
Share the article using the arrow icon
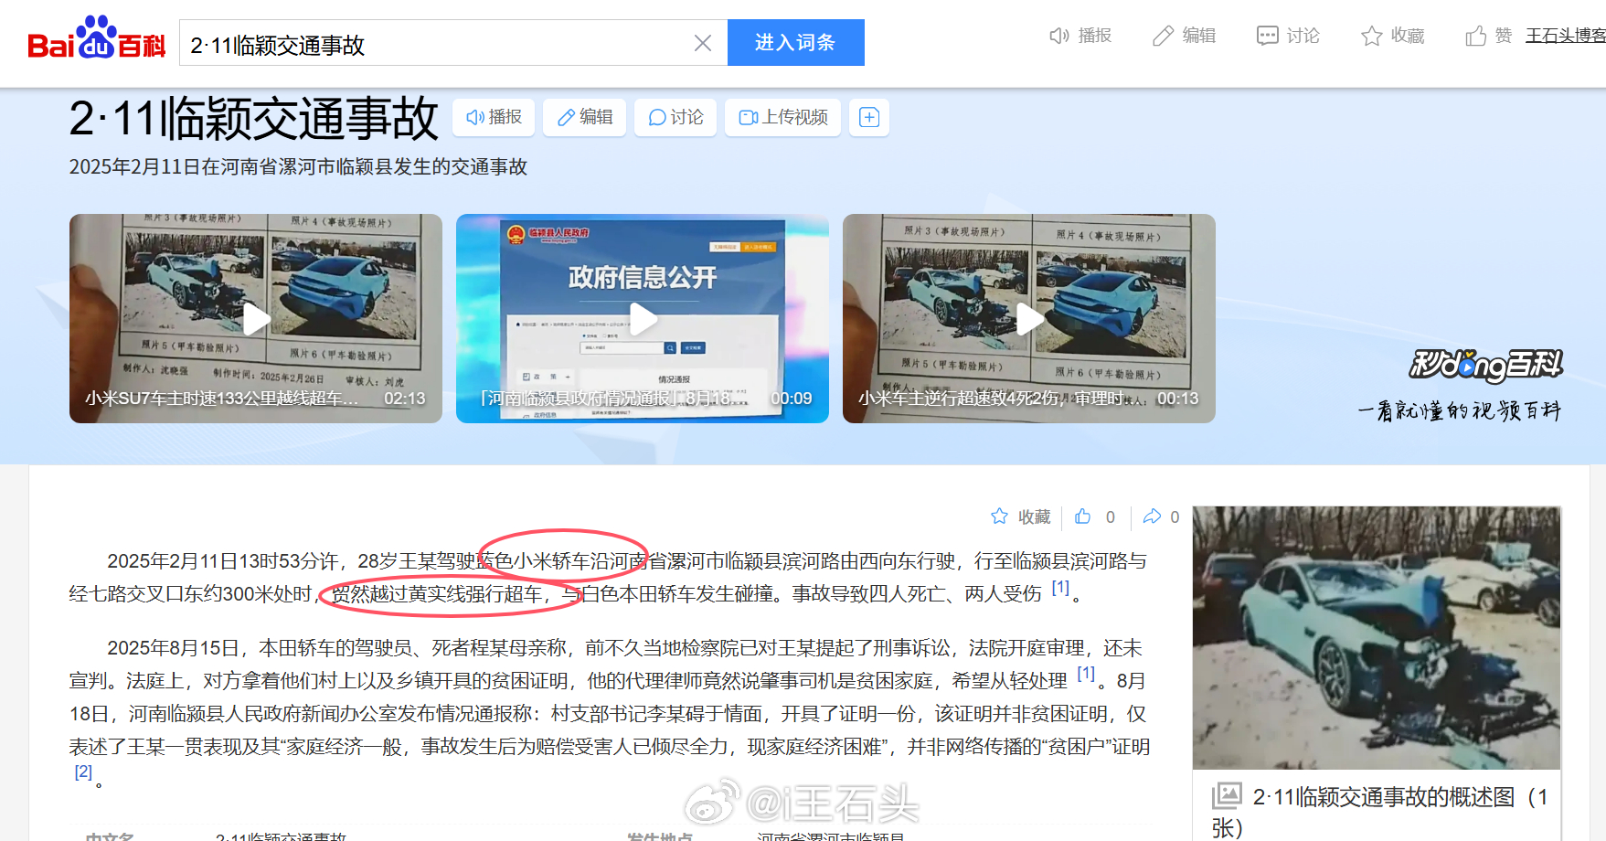tap(1152, 516)
